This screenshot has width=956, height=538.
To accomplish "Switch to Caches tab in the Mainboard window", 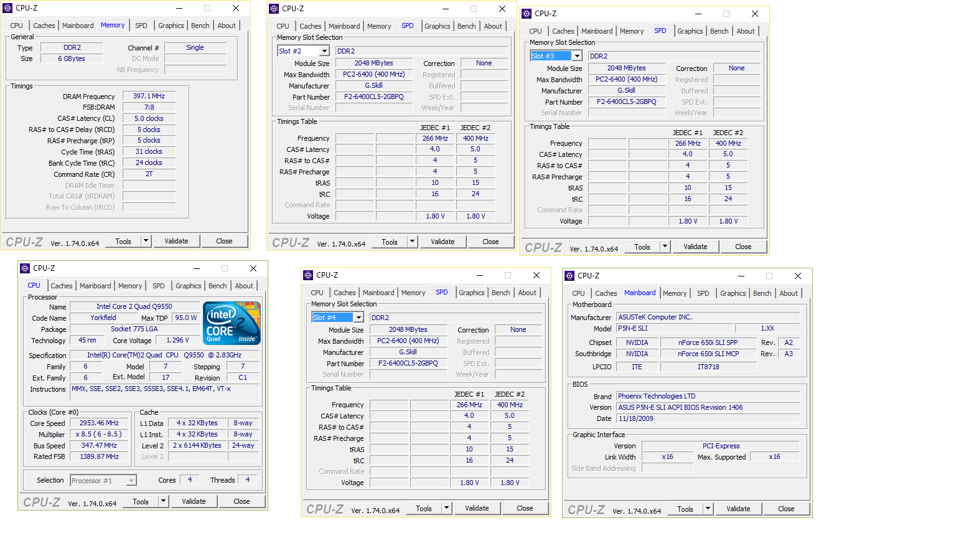I will (x=606, y=293).
